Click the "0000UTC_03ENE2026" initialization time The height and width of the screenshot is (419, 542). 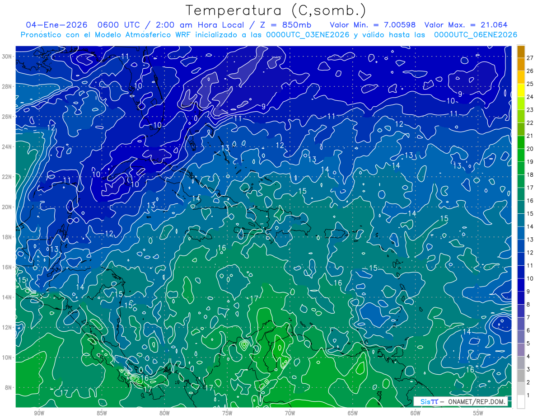pos(308,35)
